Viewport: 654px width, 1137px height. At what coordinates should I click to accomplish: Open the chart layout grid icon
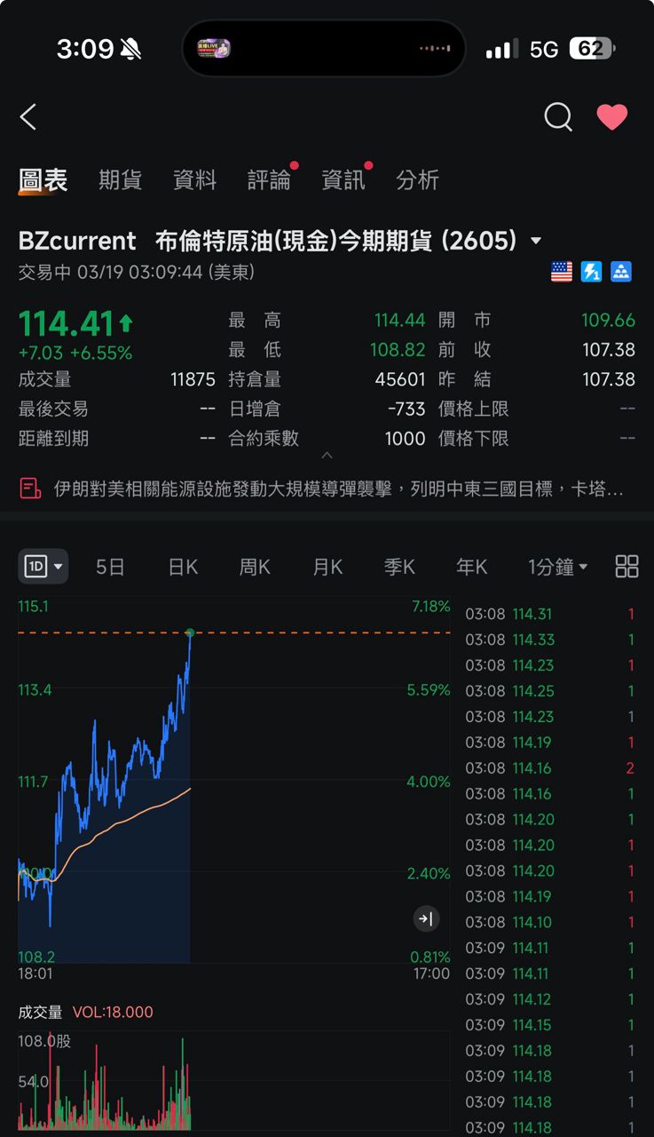pos(626,567)
